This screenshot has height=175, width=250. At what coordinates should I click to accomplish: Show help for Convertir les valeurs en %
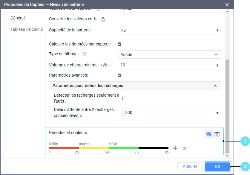tap(103, 19)
